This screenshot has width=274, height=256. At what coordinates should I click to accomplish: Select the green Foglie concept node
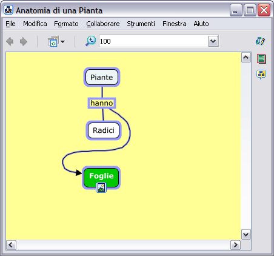(x=101, y=178)
